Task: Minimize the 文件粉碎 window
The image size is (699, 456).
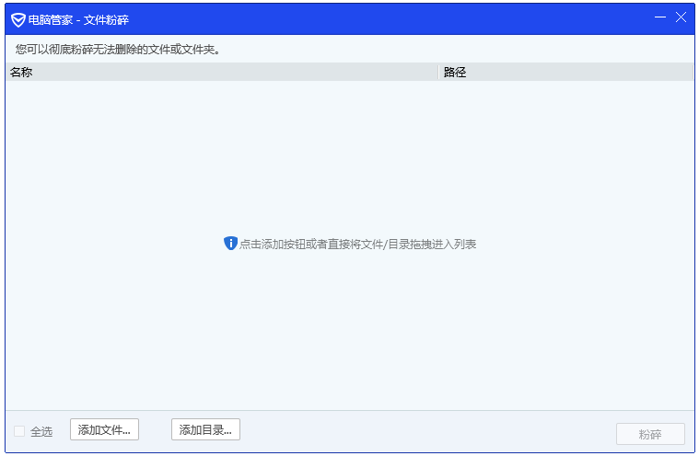Action: click(x=660, y=17)
